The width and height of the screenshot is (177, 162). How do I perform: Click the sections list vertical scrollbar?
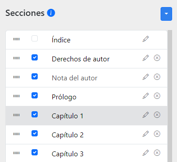170,96
